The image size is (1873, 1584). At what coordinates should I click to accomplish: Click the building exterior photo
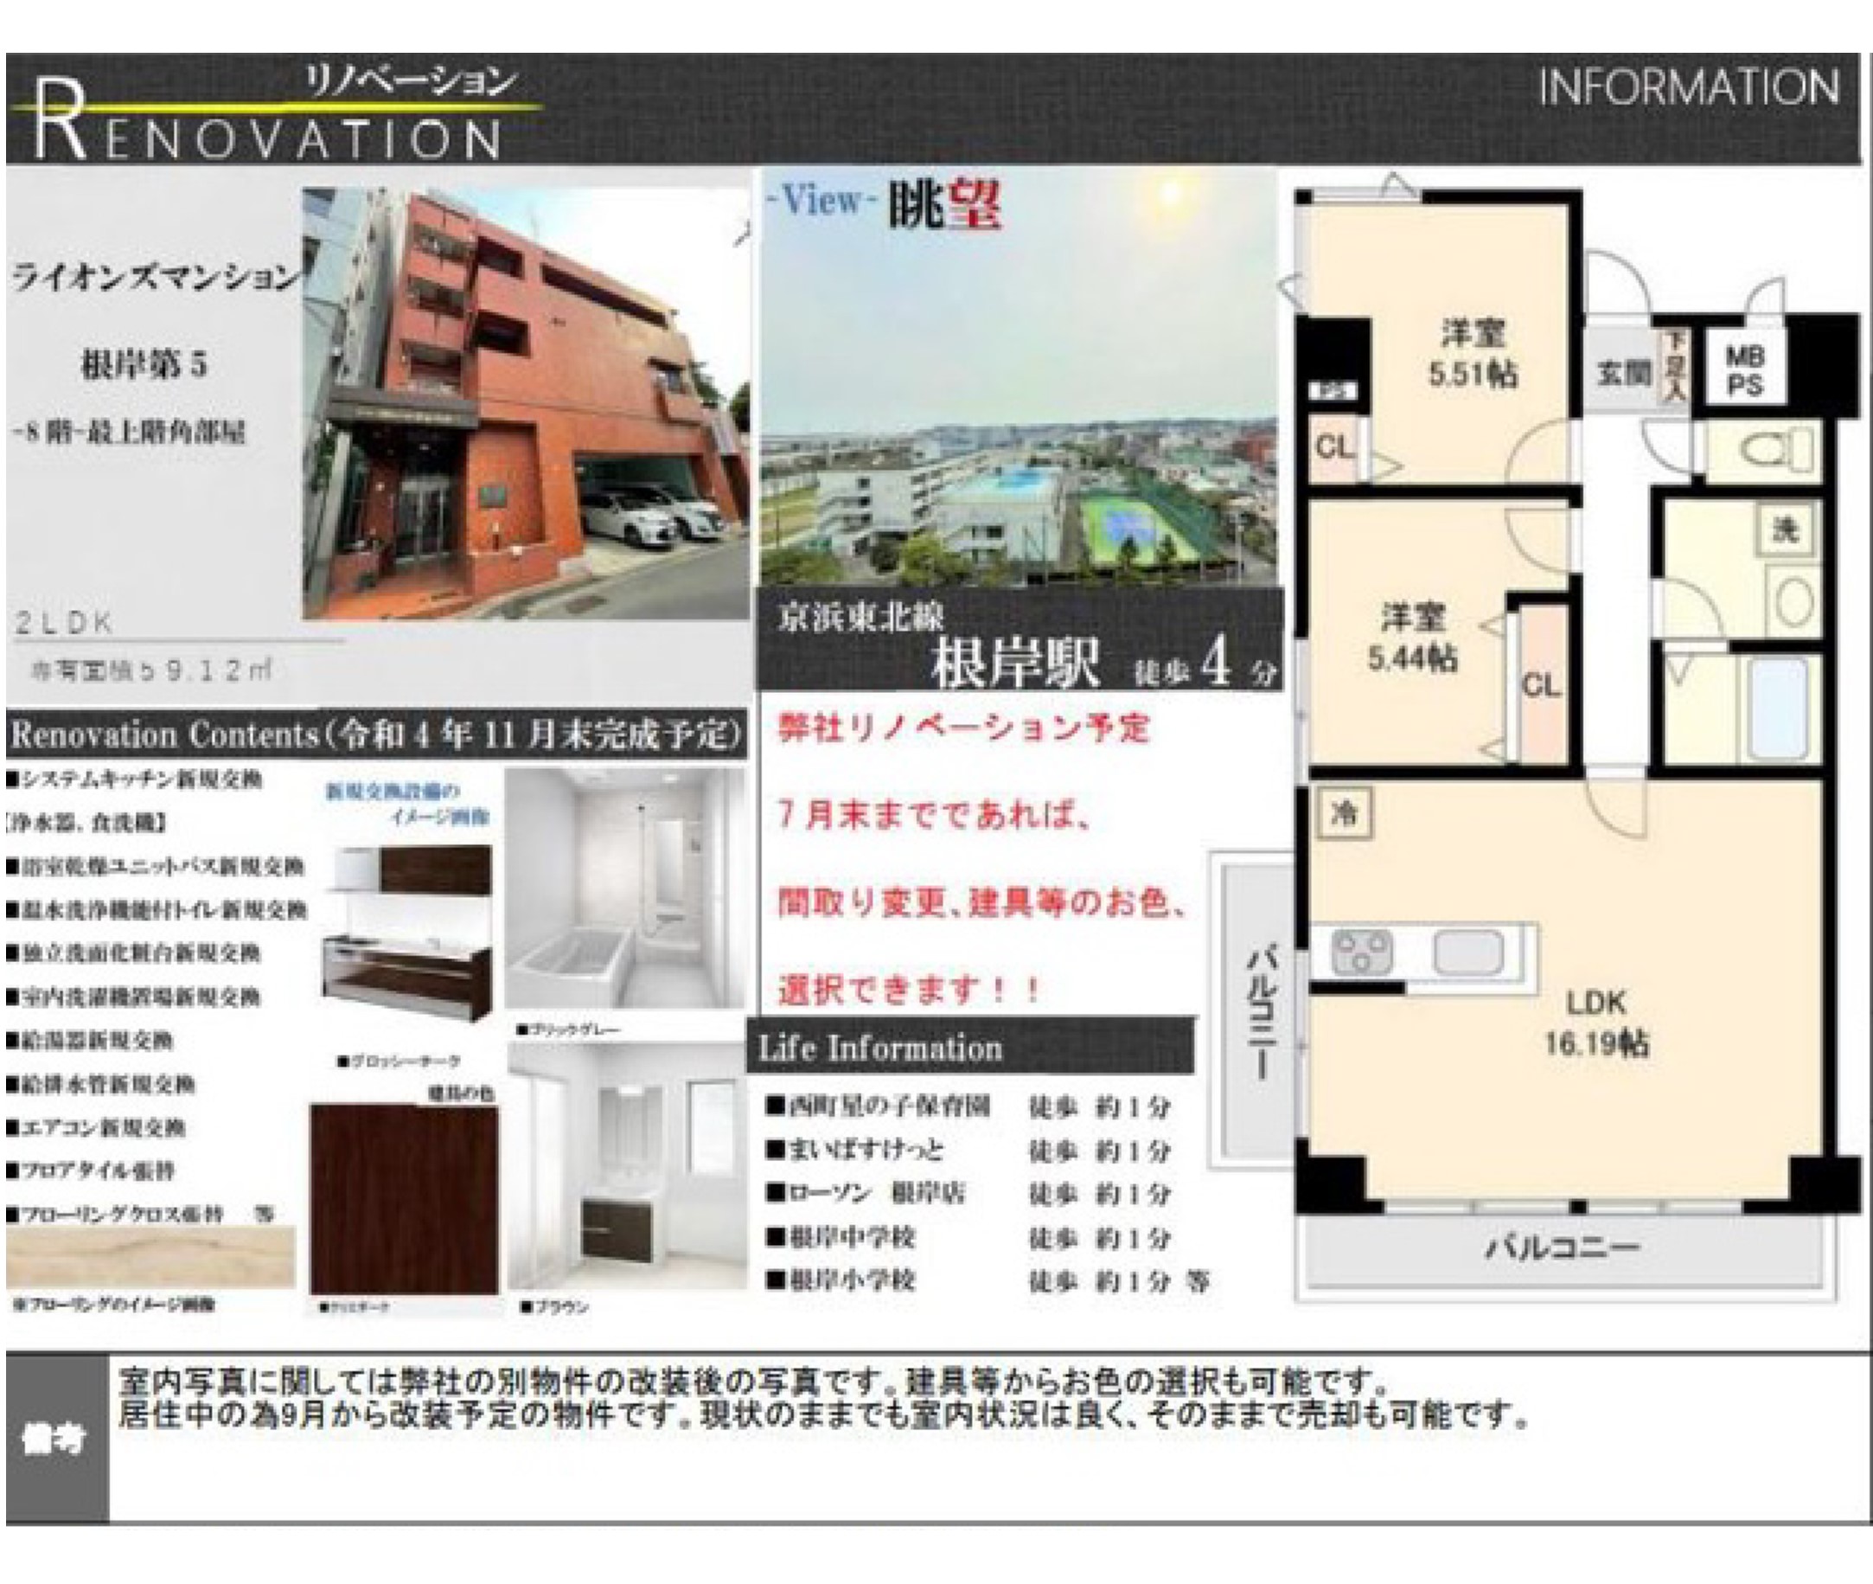click(525, 403)
